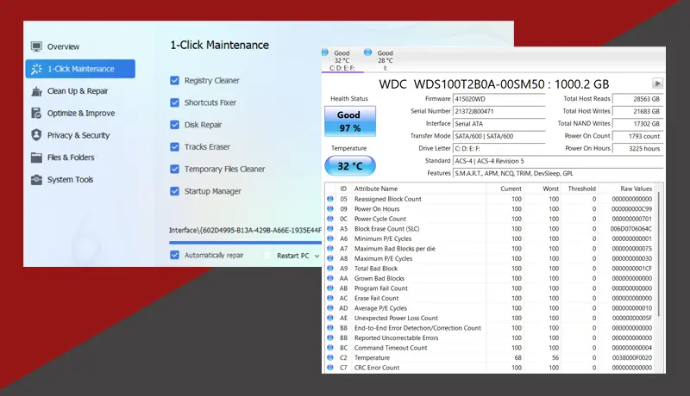Click the status dot for Erase Fail Count
The image size is (690, 396).
[x=330, y=298]
